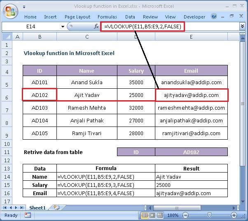Switch to Normal view icon
Viewport: 248px width, 221px height.
(x=145, y=215)
